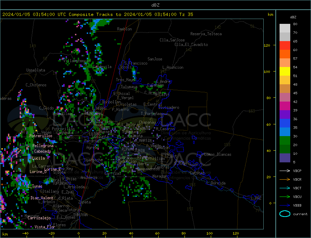Viewport: 311px width, 238px height.
Task: Select the bright green 20-30 dBZ swatch
Action: pyautogui.click(x=285, y=141)
